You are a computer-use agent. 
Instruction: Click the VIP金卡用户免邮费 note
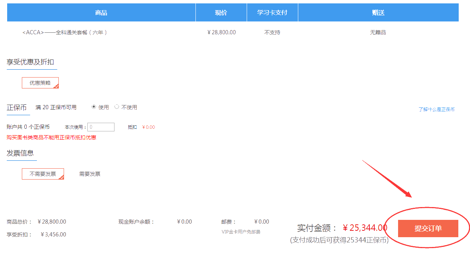[241, 232]
